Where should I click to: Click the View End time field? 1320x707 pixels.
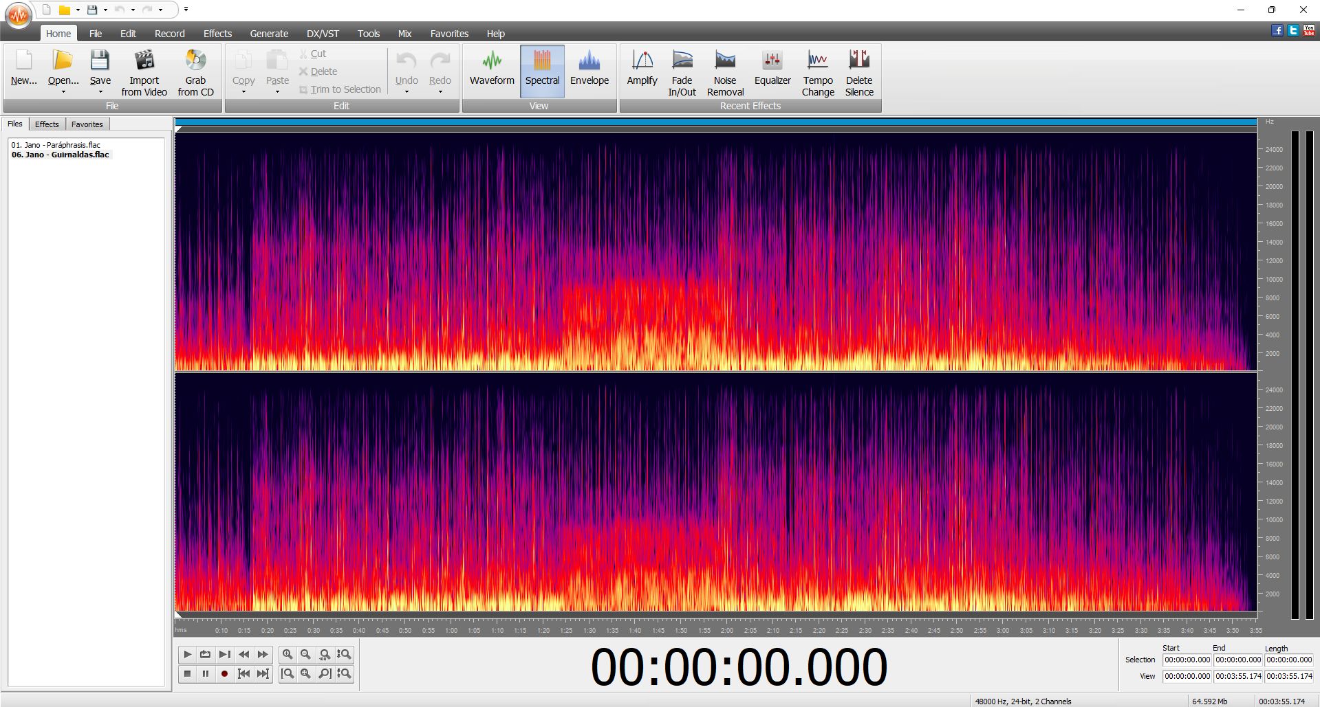(1238, 676)
